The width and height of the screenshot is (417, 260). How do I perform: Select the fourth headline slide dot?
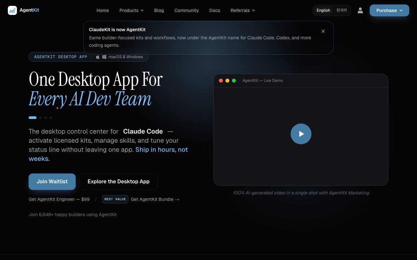point(51,118)
